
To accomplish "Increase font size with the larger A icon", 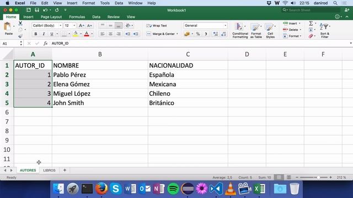I will pos(82,26).
